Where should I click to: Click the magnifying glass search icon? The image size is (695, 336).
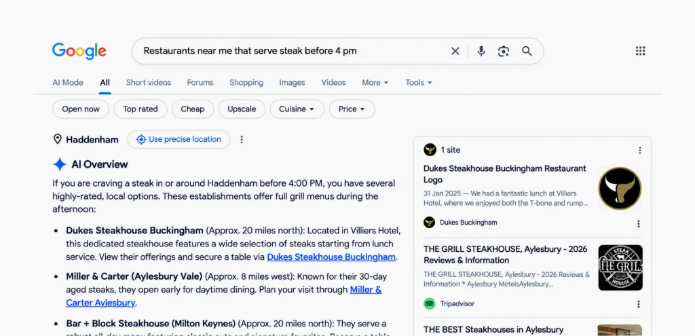[527, 51]
